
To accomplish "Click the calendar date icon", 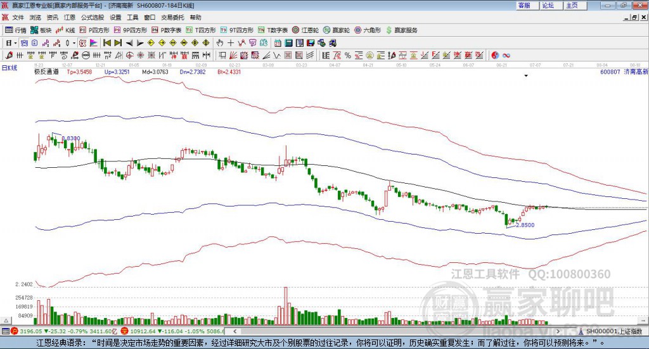I will point(278,43).
